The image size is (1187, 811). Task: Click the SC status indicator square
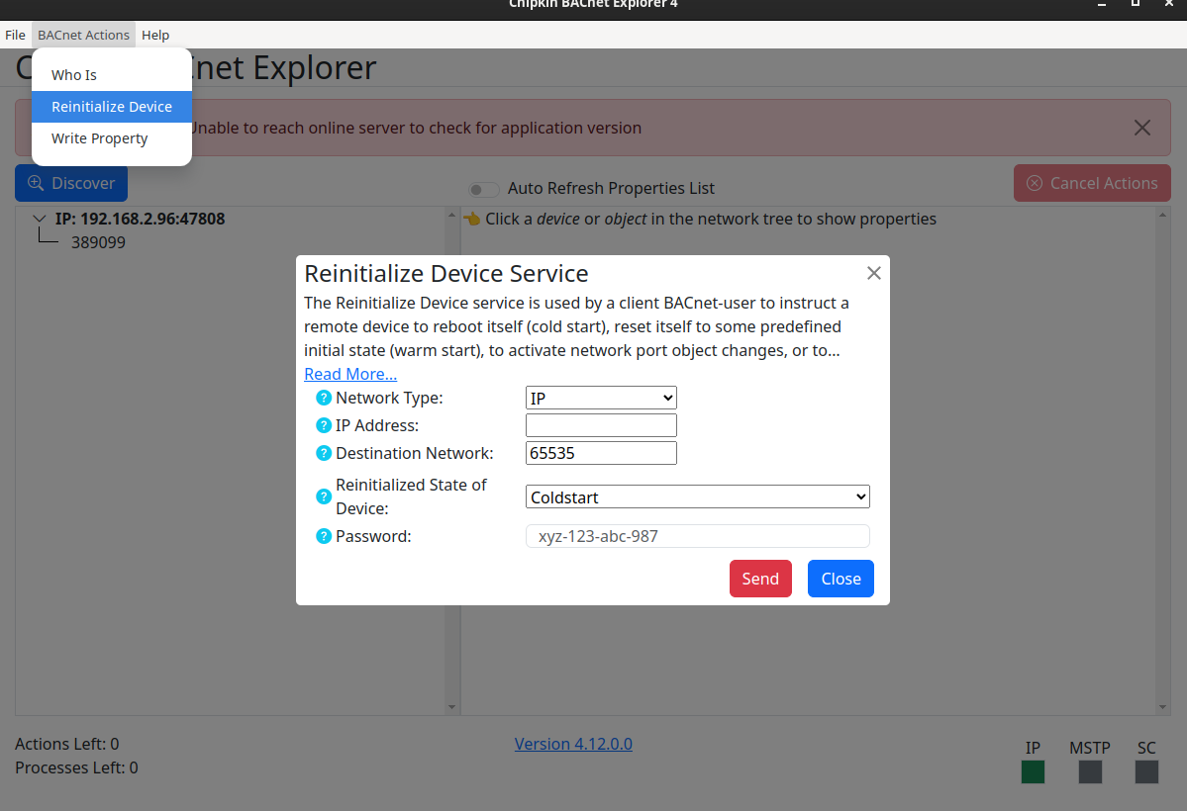1146,771
